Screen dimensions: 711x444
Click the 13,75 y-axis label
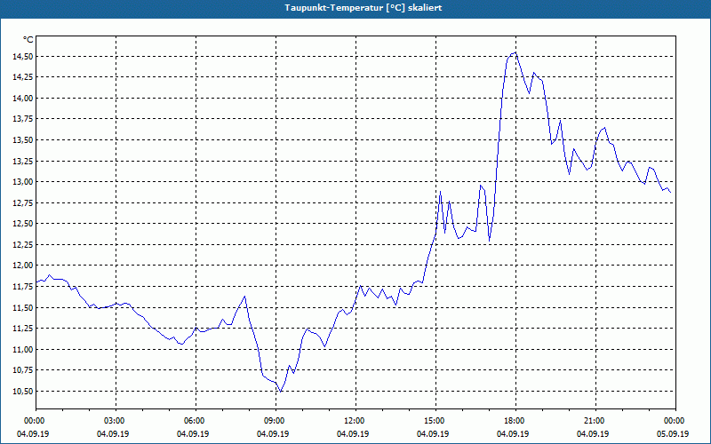coord(21,119)
